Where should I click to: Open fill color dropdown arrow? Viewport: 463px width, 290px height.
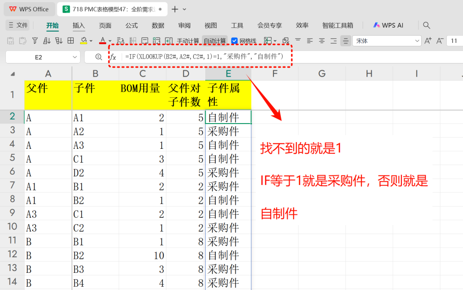91,41
